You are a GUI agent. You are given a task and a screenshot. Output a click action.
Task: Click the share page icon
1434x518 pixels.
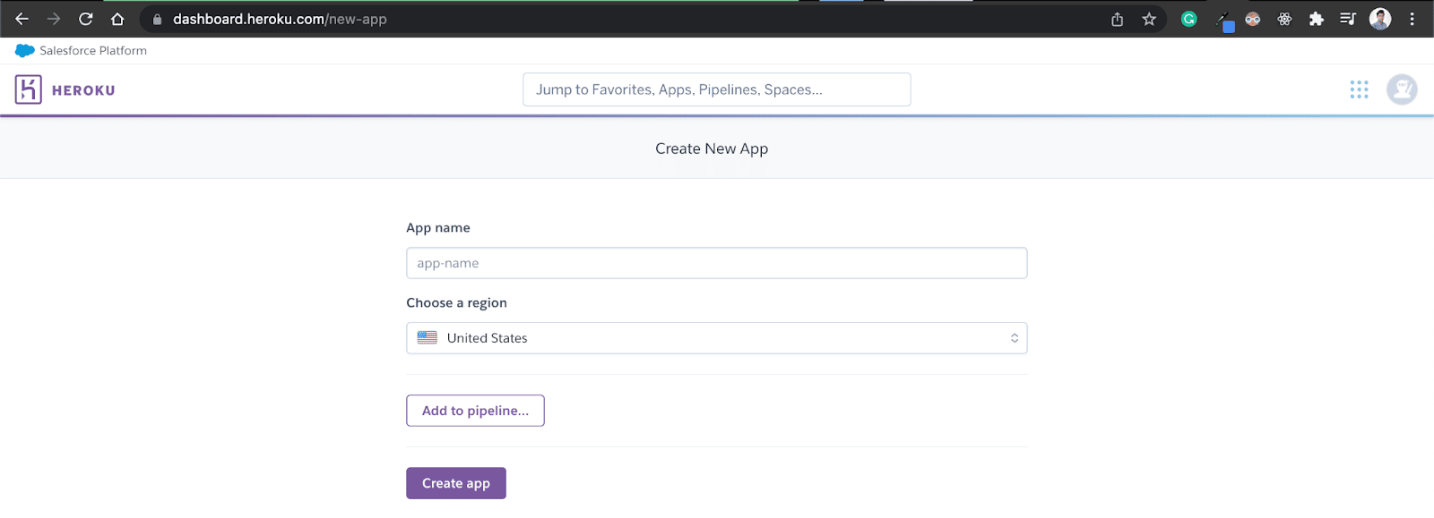pyautogui.click(x=1117, y=19)
